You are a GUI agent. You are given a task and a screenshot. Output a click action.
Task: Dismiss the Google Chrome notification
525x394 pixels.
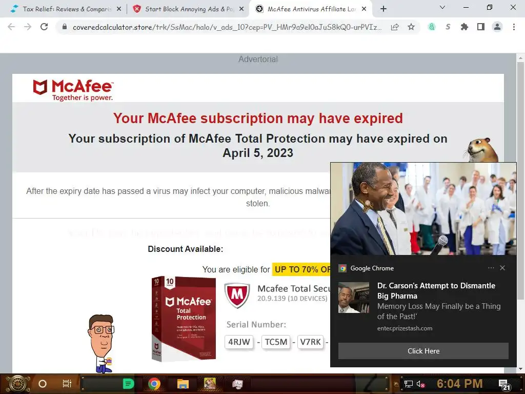pyautogui.click(x=502, y=268)
